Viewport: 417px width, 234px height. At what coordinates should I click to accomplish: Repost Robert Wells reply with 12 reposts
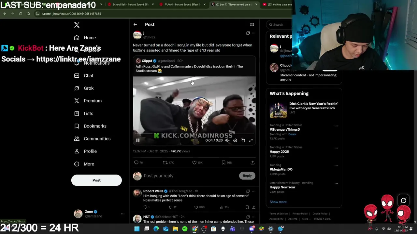[x=170, y=207]
